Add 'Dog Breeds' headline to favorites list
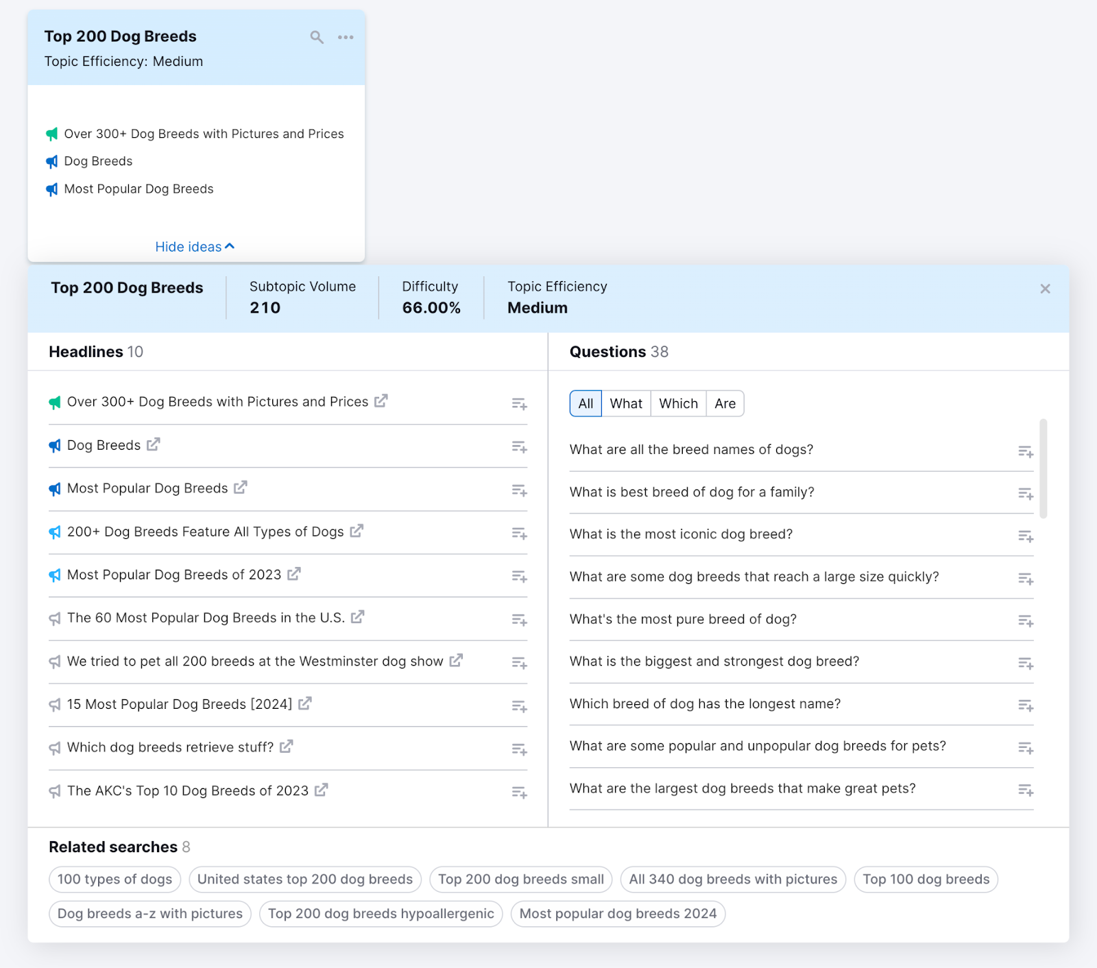Viewport: 1097px width, 968px height. [519, 448]
